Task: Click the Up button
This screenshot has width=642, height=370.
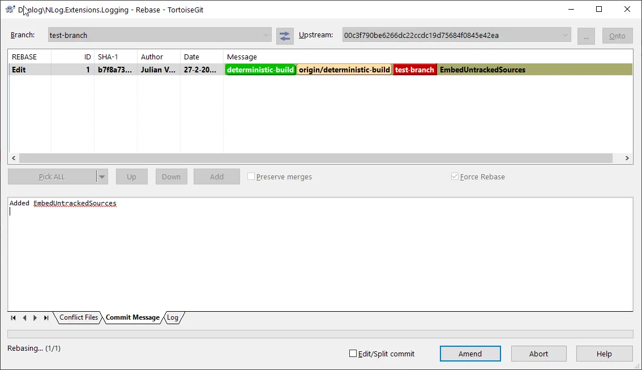Action: (131, 177)
